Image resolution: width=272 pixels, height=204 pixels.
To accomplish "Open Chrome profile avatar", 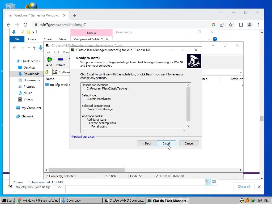I will (x=250, y=25).
